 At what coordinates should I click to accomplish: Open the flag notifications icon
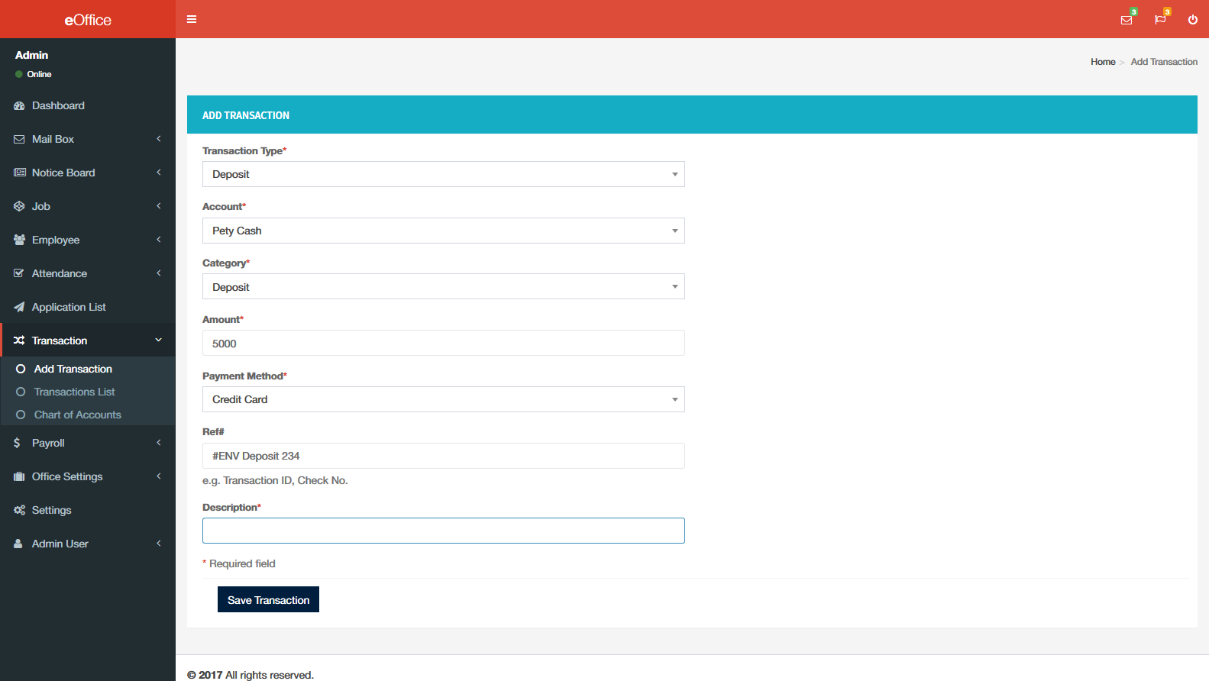[1160, 20]
